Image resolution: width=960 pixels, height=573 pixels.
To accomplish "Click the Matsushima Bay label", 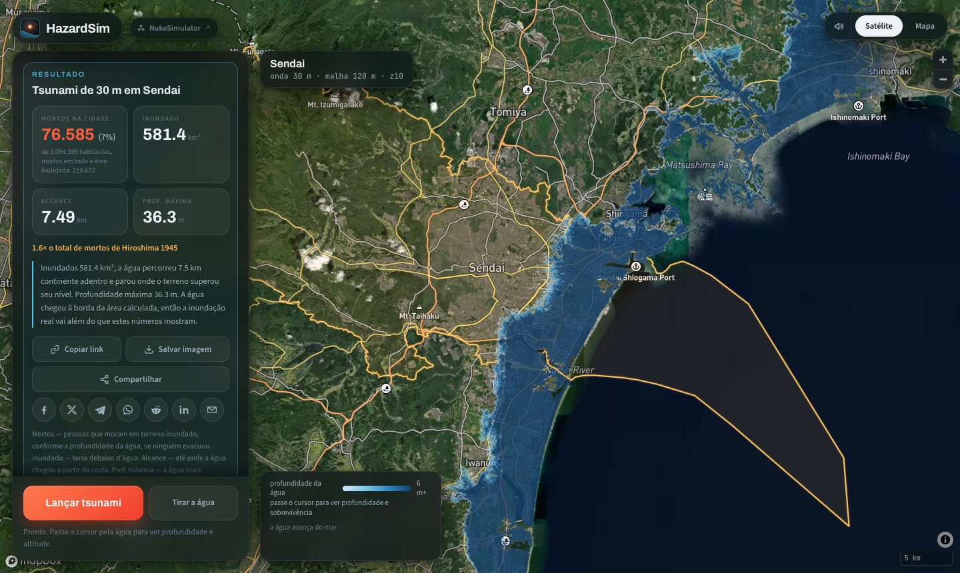I will (x=699, y=165).
